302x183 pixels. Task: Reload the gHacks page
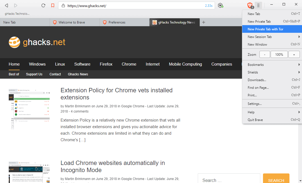point(43,5)
